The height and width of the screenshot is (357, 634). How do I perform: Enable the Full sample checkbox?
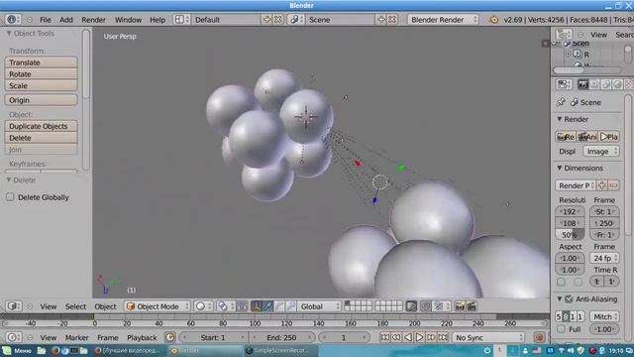pos(561,329)
